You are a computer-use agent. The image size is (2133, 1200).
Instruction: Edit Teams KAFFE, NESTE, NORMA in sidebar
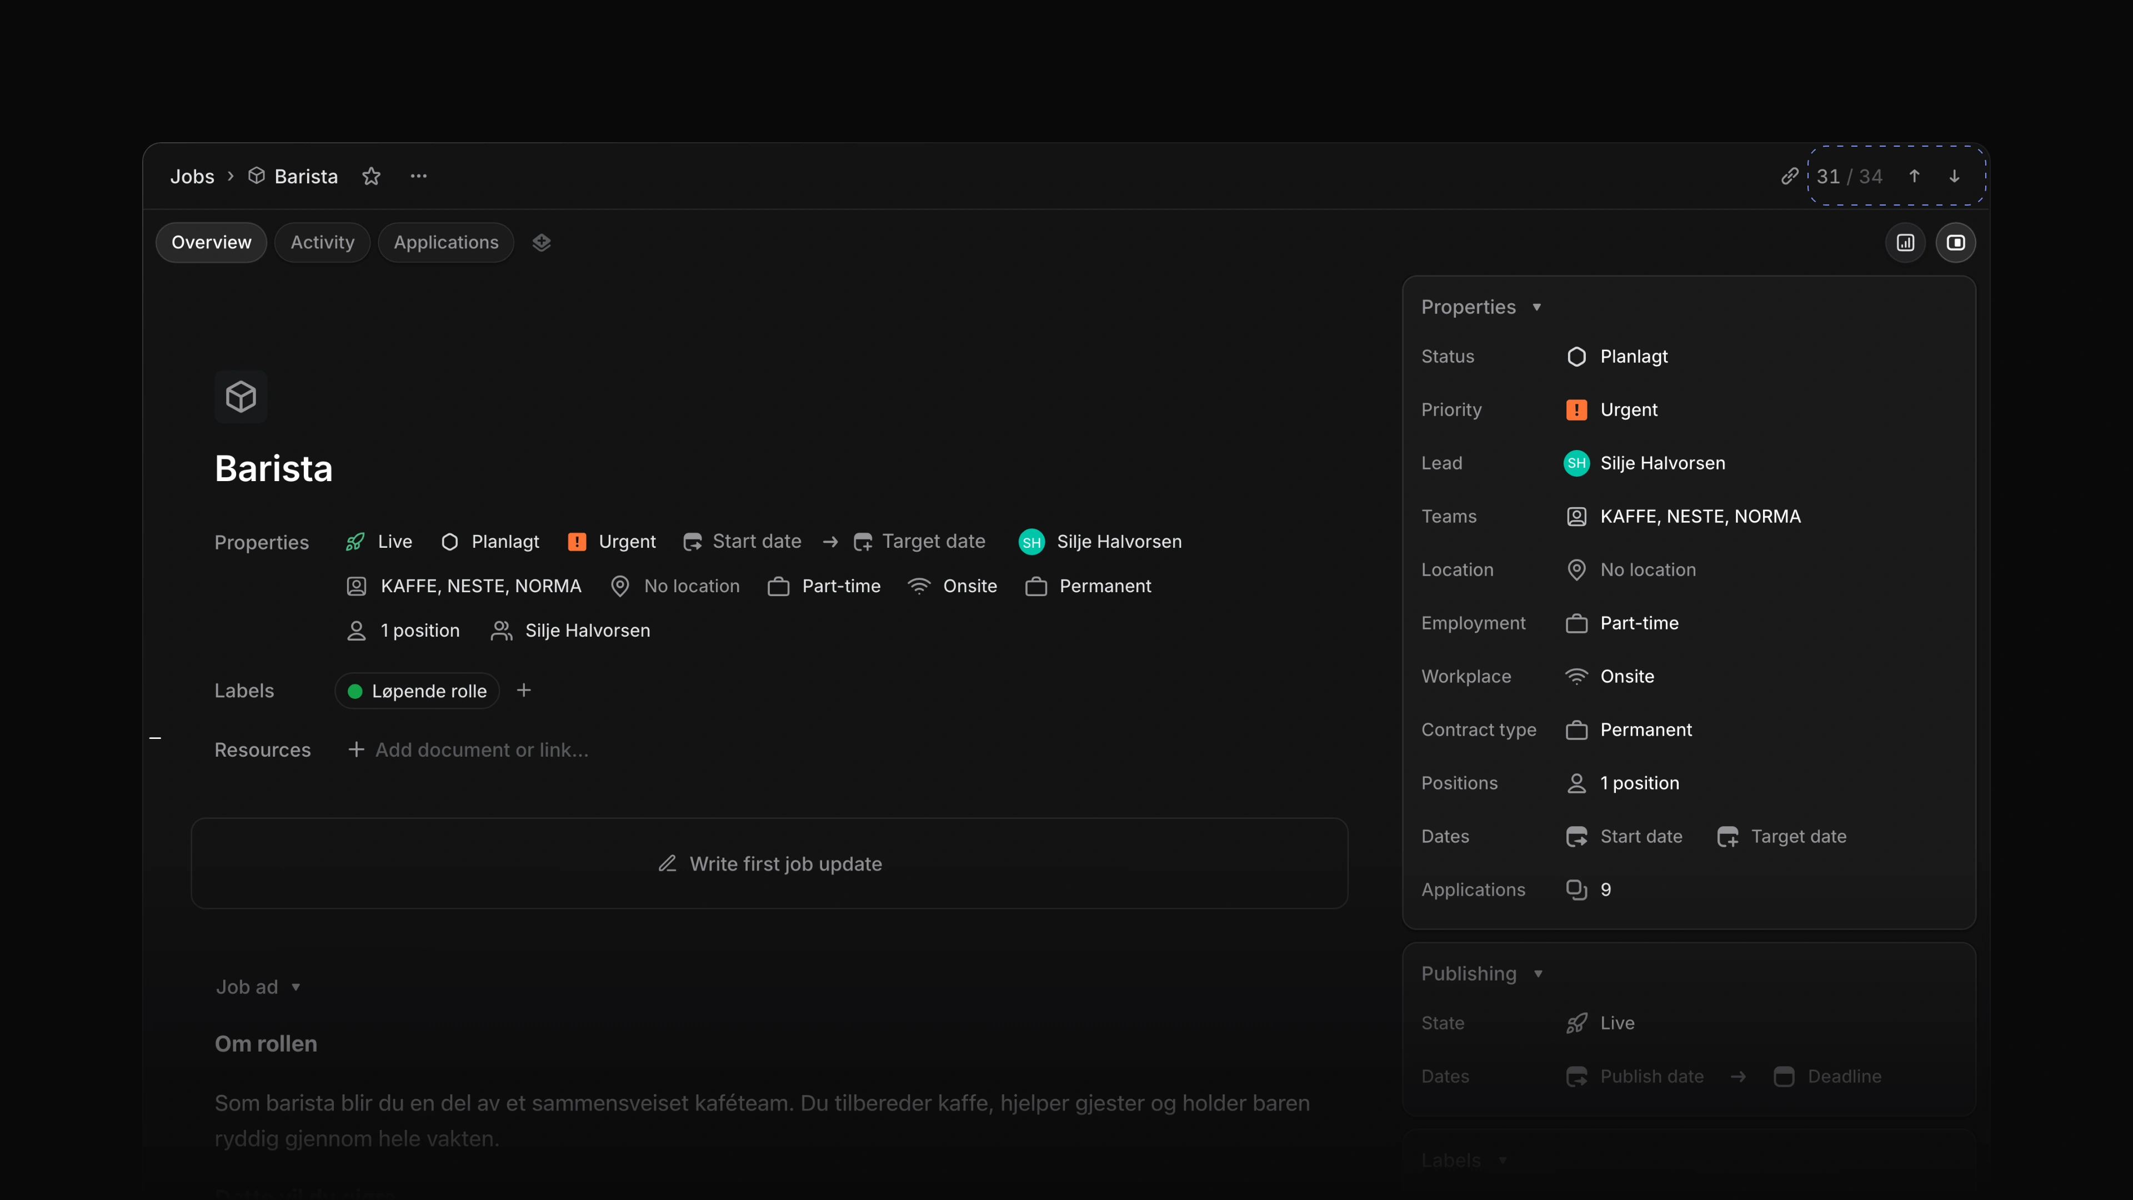pyautogui.click(x=1684, y=517)
